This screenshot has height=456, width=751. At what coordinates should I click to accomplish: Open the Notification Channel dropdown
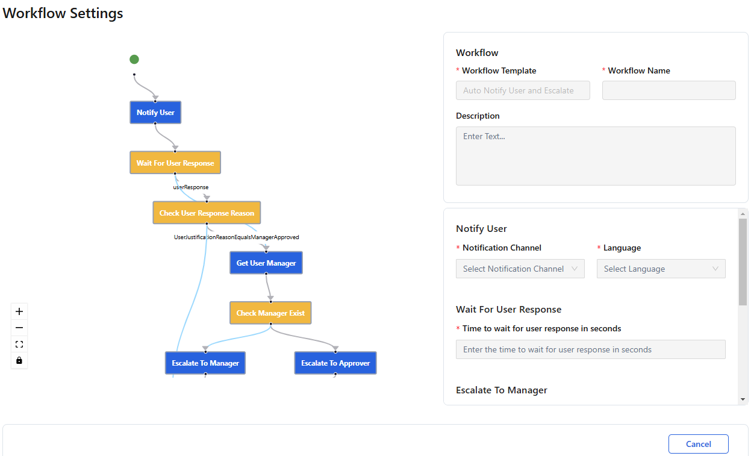pyautogui.click(x=520, y=269)
